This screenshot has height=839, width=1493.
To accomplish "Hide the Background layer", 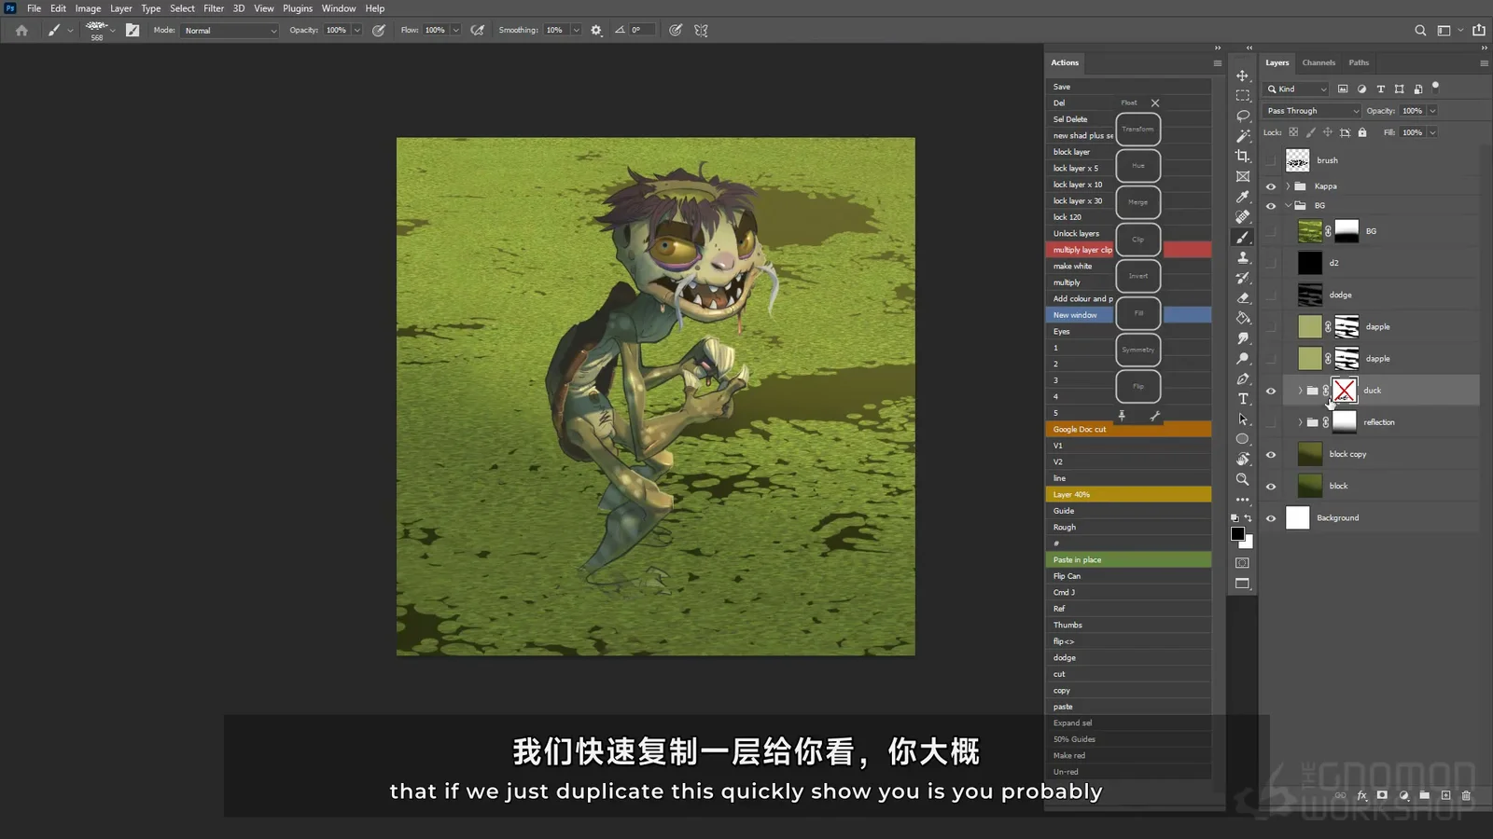I will pos(1270,518).
